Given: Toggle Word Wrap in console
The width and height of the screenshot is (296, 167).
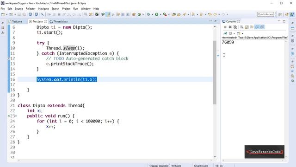Looking at the screenshot, I should (x=252, y=27).
